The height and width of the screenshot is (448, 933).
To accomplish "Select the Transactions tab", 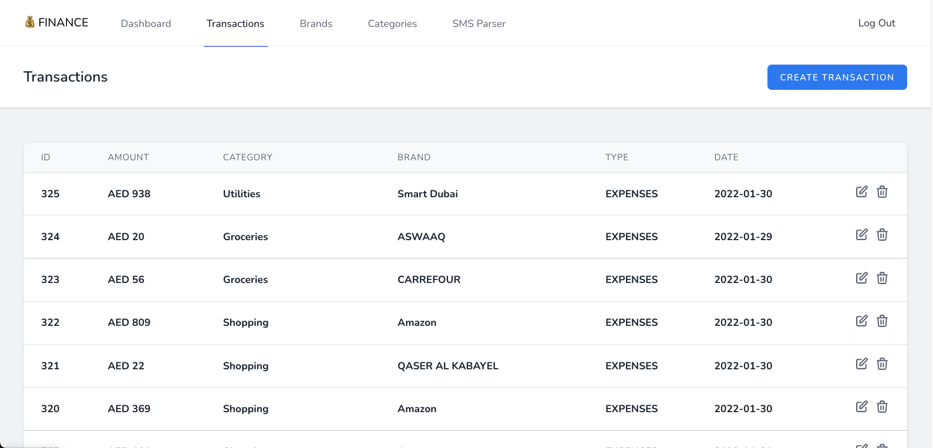I will click(235, 23).
